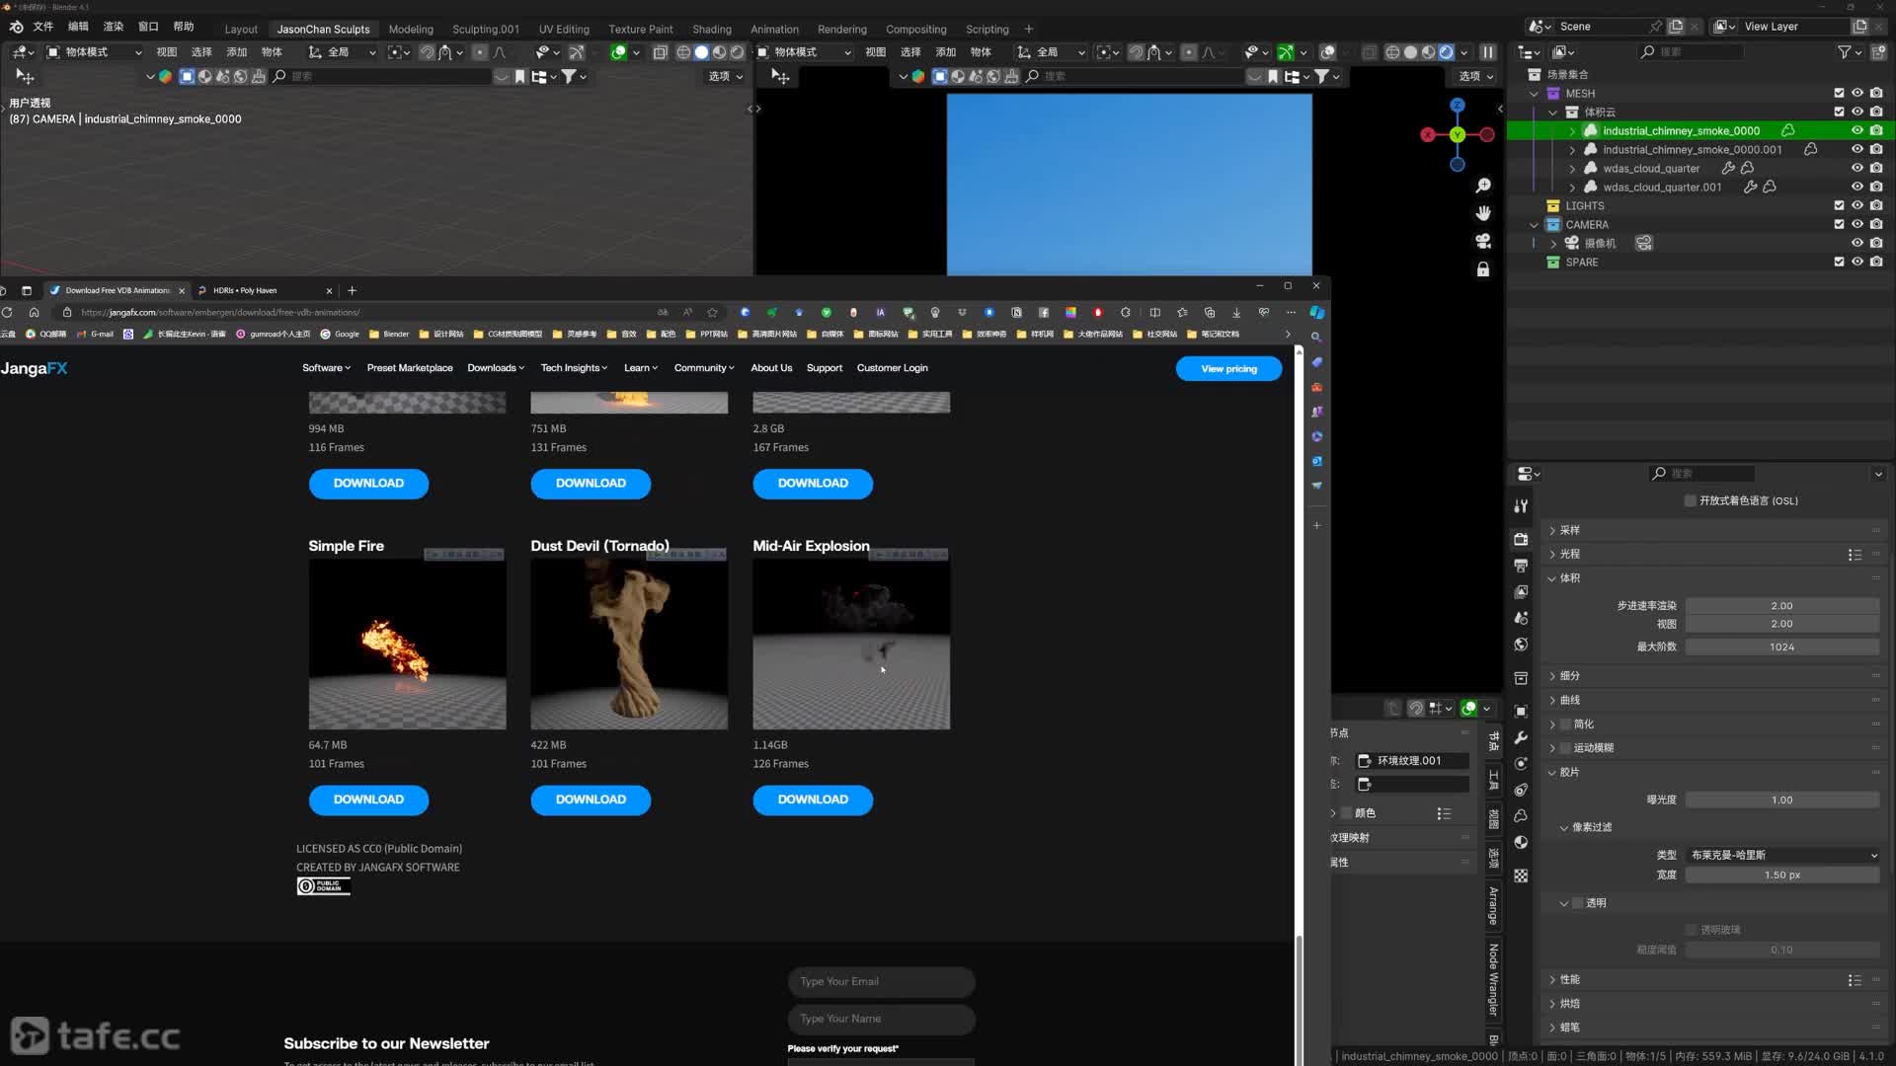The width and height of the screenshot is (1896, 1066).
Task: Click JangaFX logo link
Action: tap(35, 368)
